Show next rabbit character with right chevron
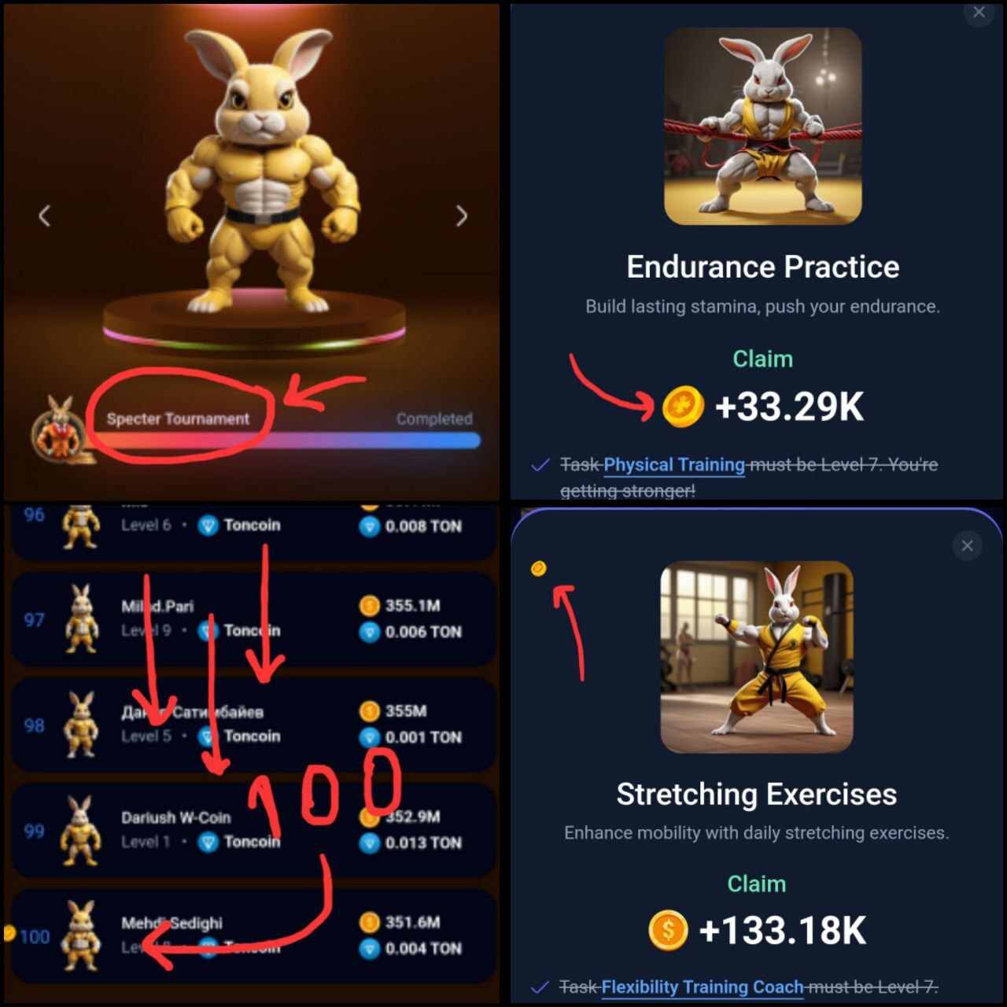 point(462,216)
